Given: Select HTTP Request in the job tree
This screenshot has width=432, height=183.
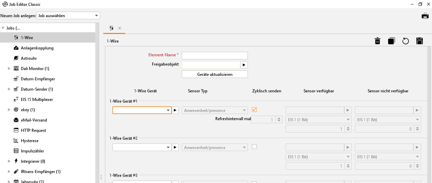Looking at the screenshot, I should coord(34,130).
